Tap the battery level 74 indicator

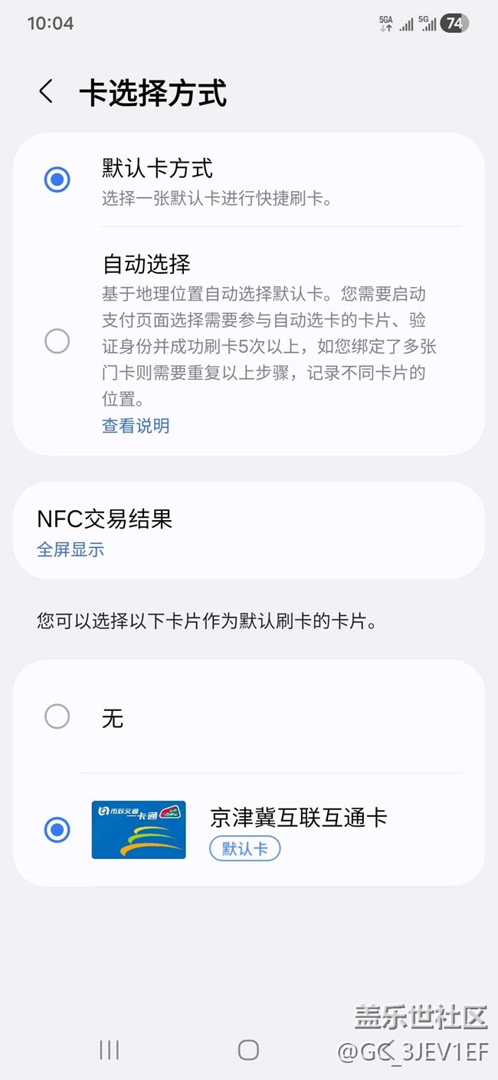coord(454,24)
